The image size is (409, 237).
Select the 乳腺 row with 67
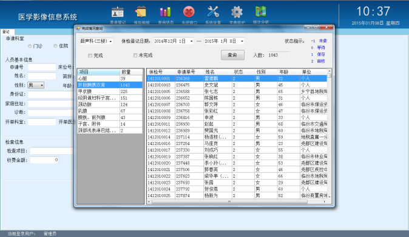(x=110, y=111)
